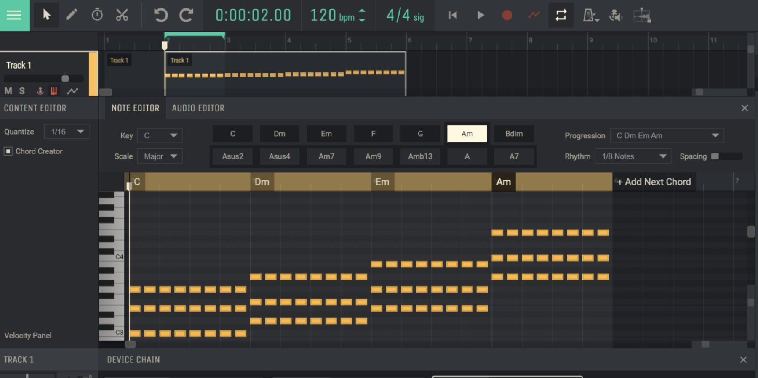Screen dimensions: 758x378
Task: Switch to the Audio Editor tab
Action: [x=198, y=108]
